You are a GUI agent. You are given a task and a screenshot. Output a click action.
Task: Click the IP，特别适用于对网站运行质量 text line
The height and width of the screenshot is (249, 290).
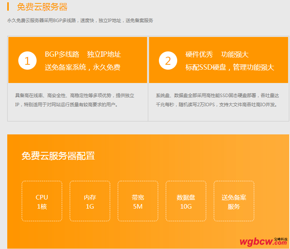[x=66, y=105]
